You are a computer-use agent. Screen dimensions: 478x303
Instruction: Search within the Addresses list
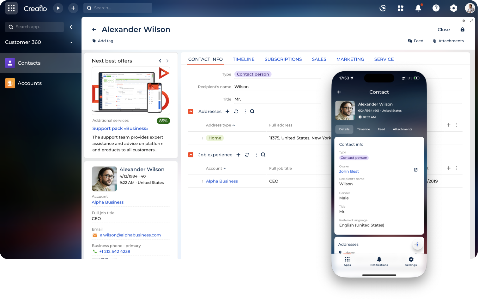coord(252,111)
